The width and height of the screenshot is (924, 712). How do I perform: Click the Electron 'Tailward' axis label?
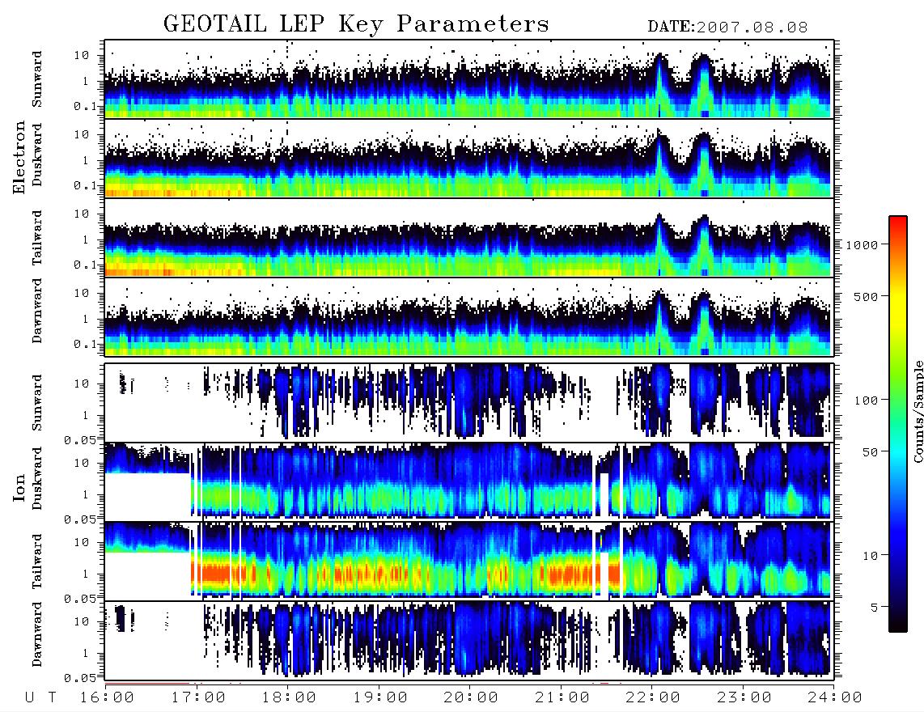(x=37, y=238)
